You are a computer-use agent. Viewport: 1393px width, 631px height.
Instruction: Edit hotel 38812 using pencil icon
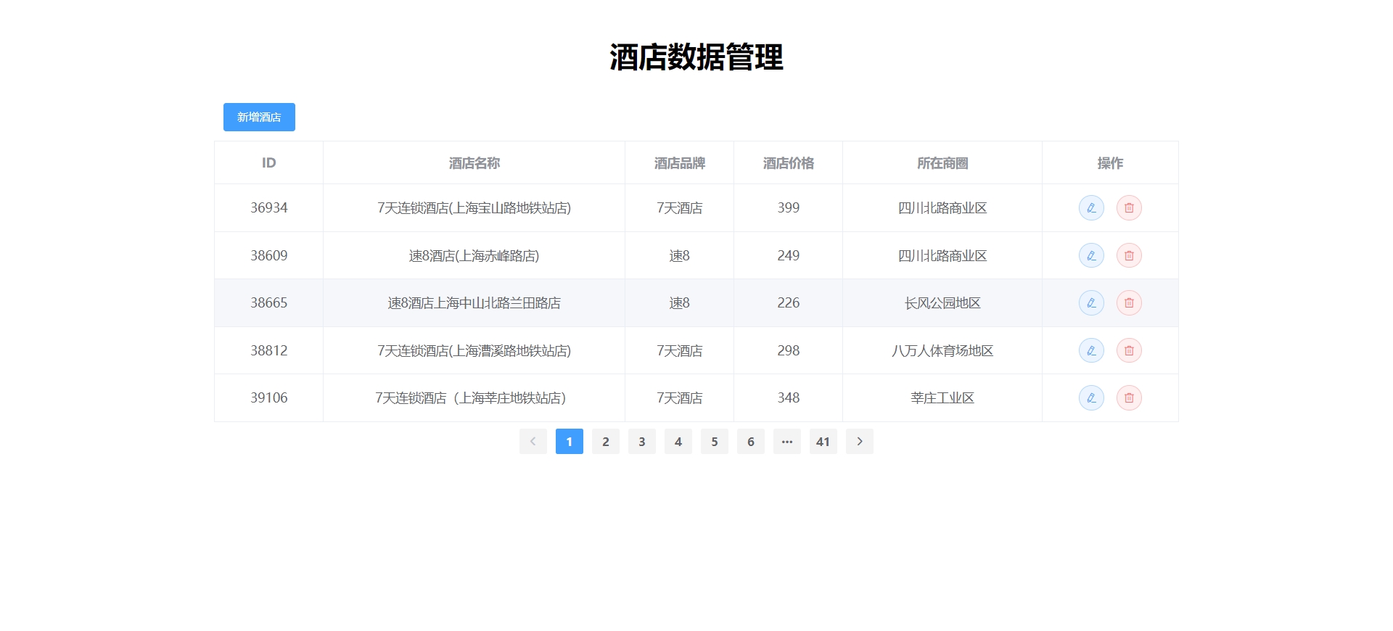click(x=1091, y=350)
